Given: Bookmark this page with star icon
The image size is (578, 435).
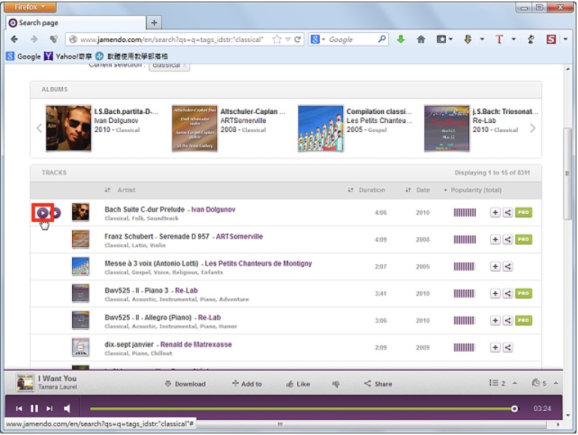Looking at the screenshot, I should (x=276, y=40).
